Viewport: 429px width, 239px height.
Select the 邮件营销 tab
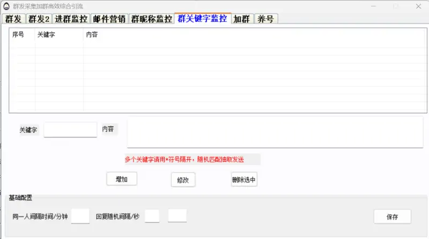(x=109, y=19)
